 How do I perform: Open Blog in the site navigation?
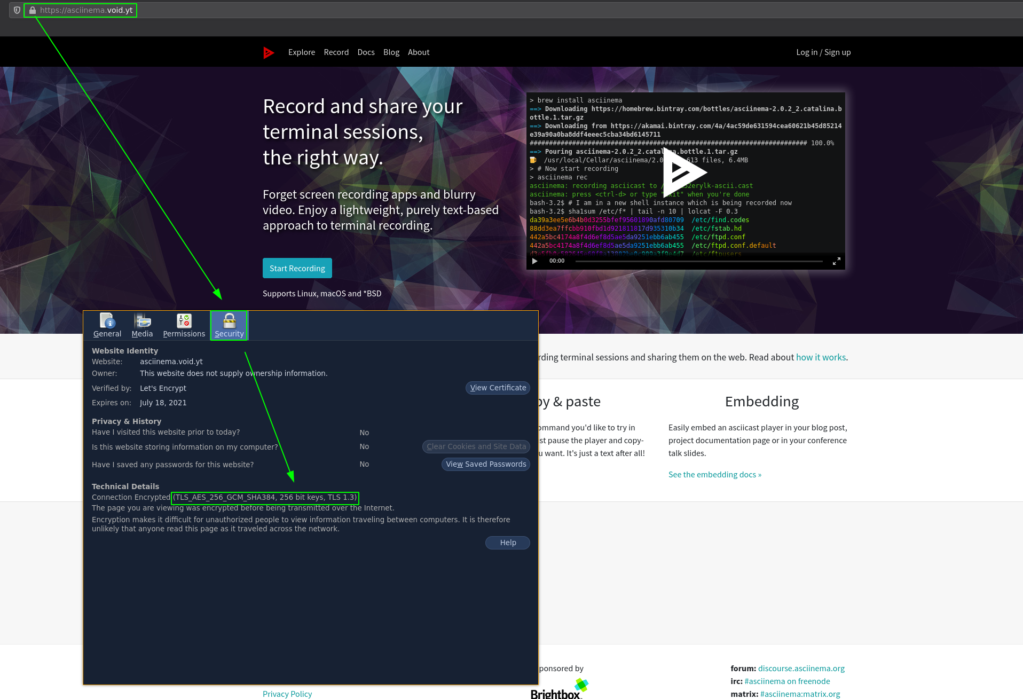(391, 52)
